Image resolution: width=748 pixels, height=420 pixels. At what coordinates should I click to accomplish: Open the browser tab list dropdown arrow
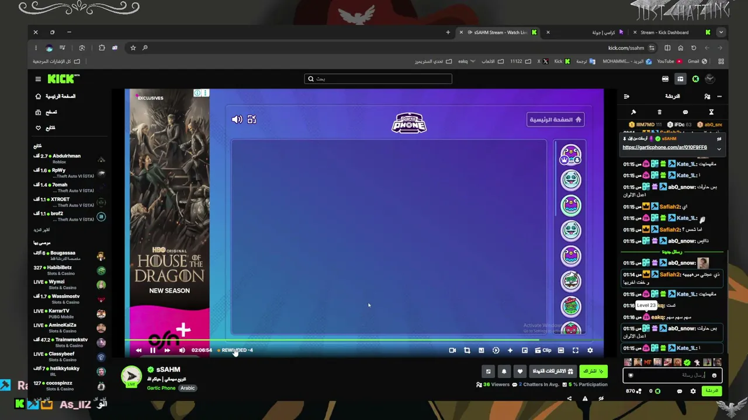coord(721,33)
